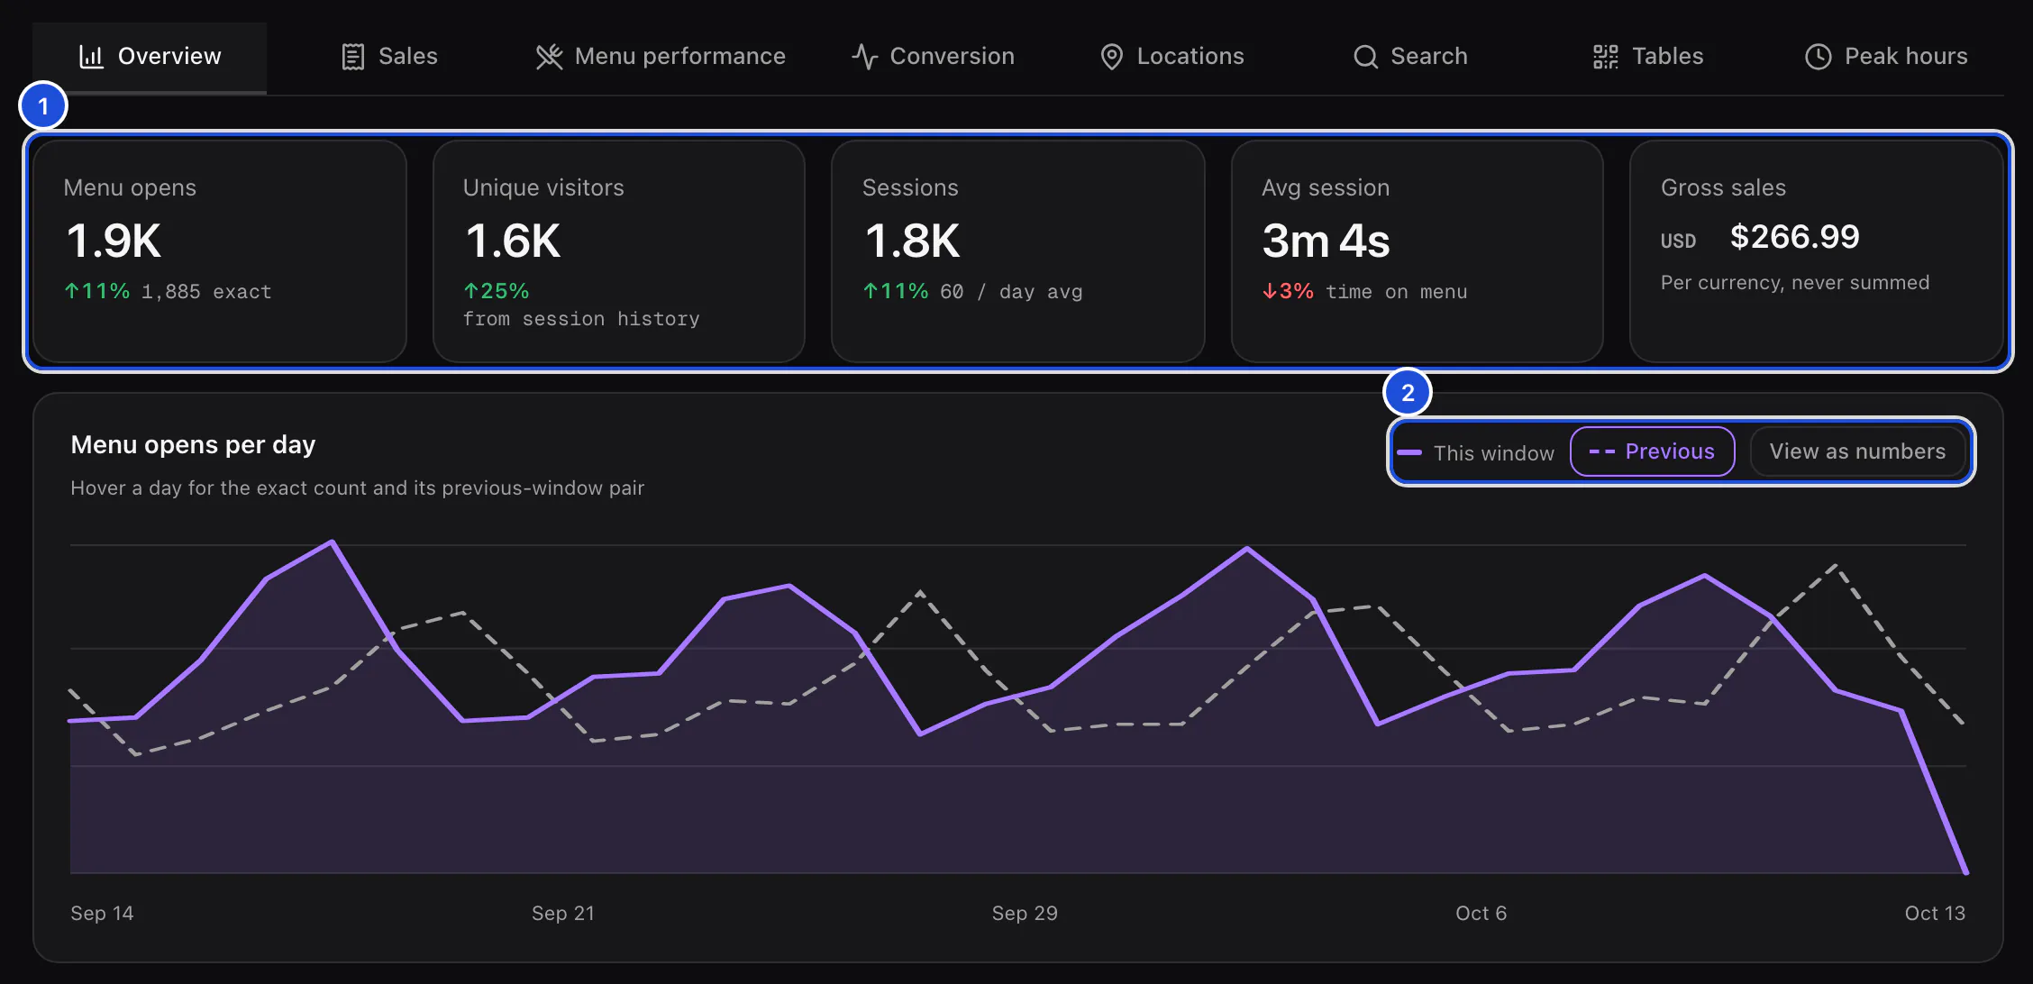Click the Tables QR code icon

click(1605, 57)
